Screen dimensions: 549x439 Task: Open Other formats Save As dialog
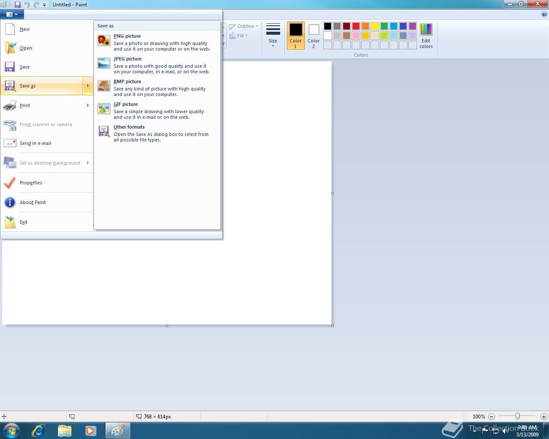[x=157, y=133]
